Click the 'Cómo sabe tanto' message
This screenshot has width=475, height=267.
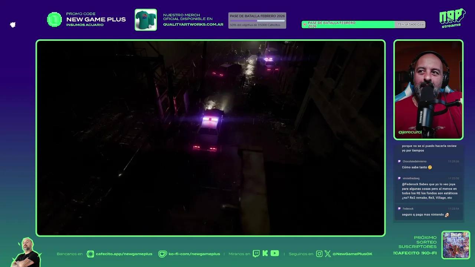[x=415, y=167]
